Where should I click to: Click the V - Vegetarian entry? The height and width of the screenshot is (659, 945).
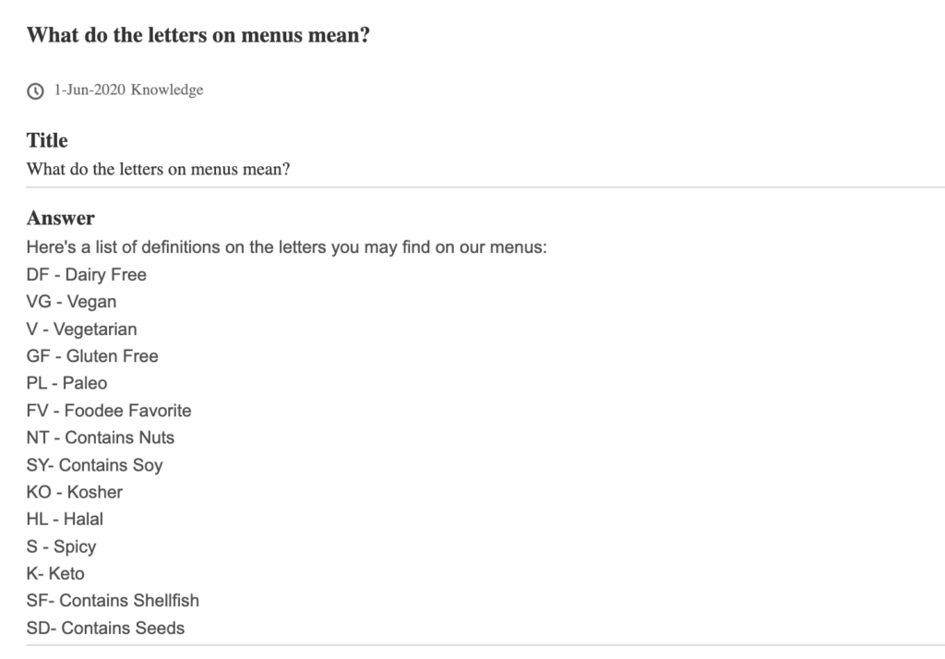[81, 329]
